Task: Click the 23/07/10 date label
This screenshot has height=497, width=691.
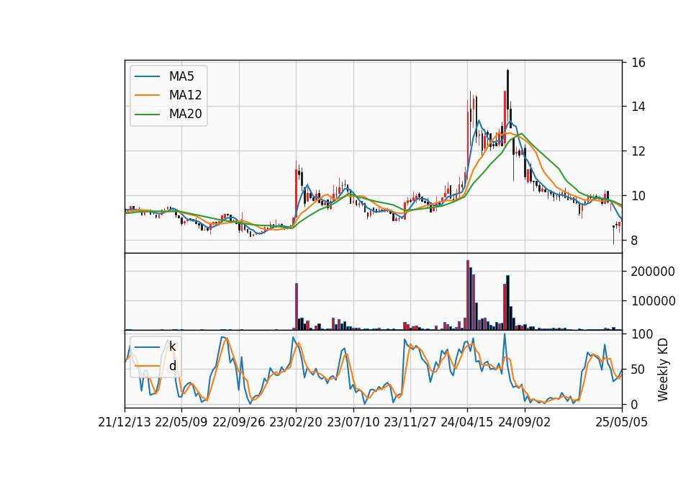Action: click(353, 422)
